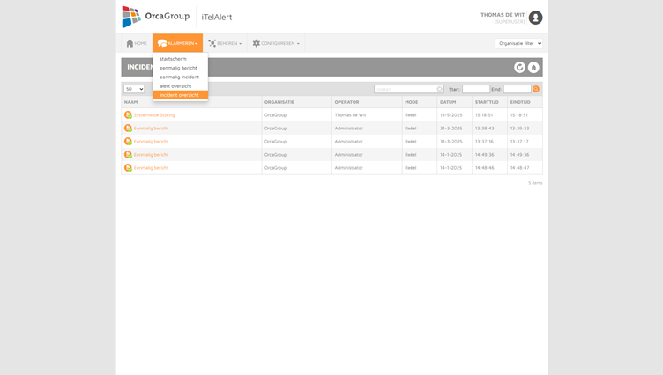Choose eenmalig bericht from the menu
This screenshot has height=375, width=663.
coord(180,68)
